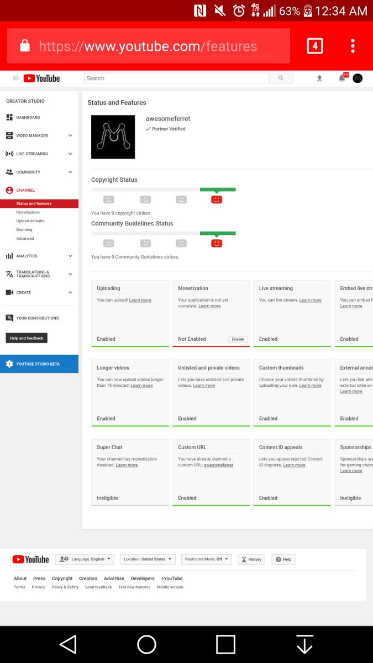
Task: Click the search magnifier button
Action: (x=281, y=78)
